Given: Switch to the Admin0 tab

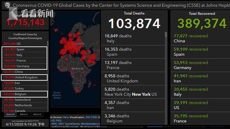Looking at the screenshot, I should click(x=10, y=114).
